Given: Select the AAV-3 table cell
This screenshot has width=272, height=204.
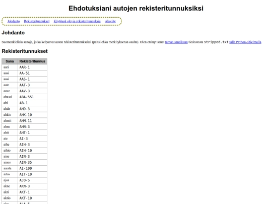Looking at the screenshot, I should (x=32, y=91).
